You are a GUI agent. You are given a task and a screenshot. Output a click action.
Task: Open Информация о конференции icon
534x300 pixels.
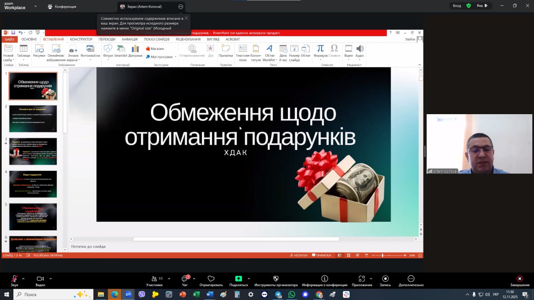[325, 279]
